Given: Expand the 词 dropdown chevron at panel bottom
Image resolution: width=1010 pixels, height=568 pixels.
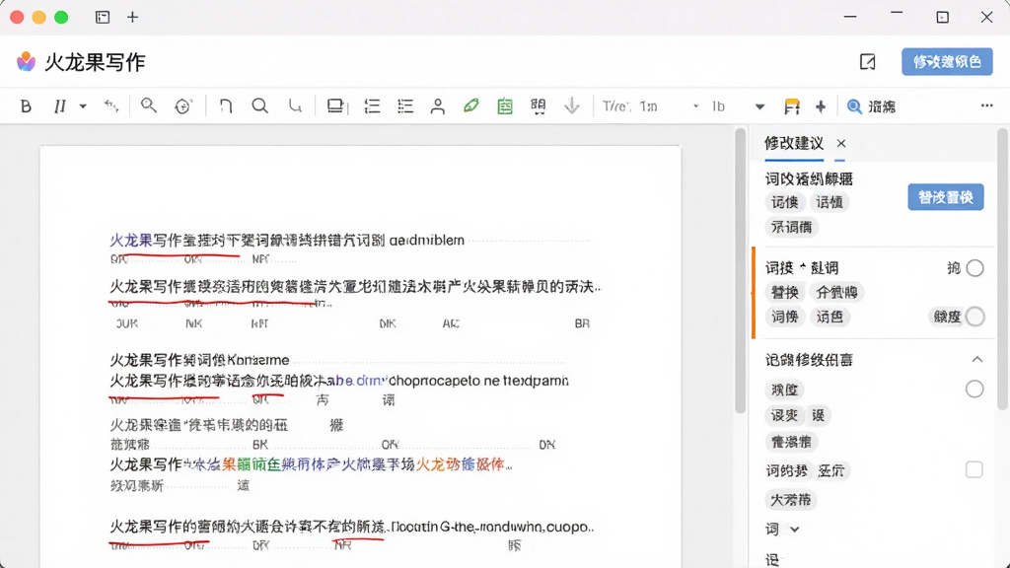Looking at the screenshot, I should pos(795,530).
